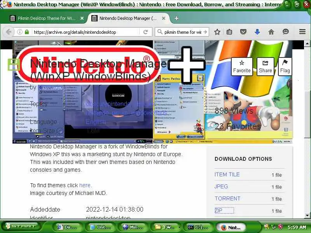Switch to the Unt... taskbar window
This screenshot has width=311, height=233.
coord(101,227)
